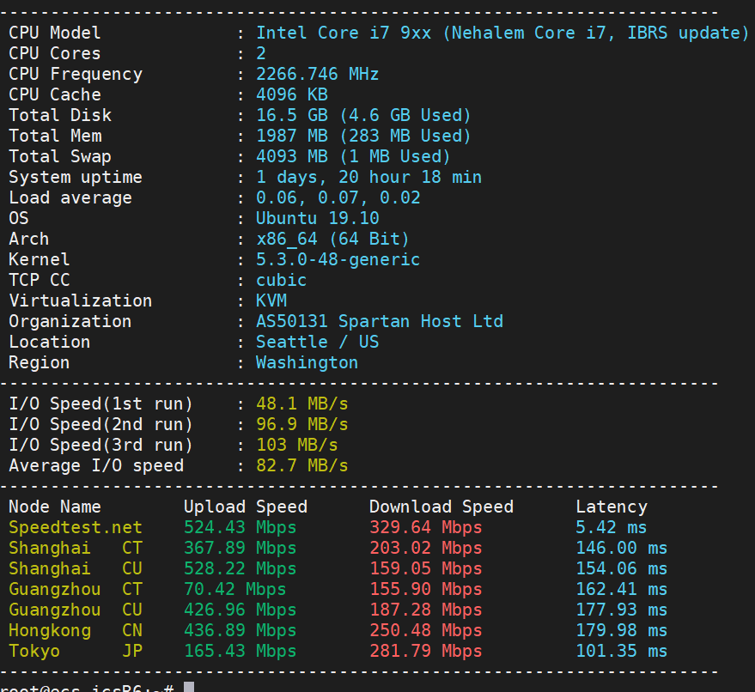Viewport: 755px width, 692px height.
Task: Click the Tokyo JP node name
Action: 76,651
